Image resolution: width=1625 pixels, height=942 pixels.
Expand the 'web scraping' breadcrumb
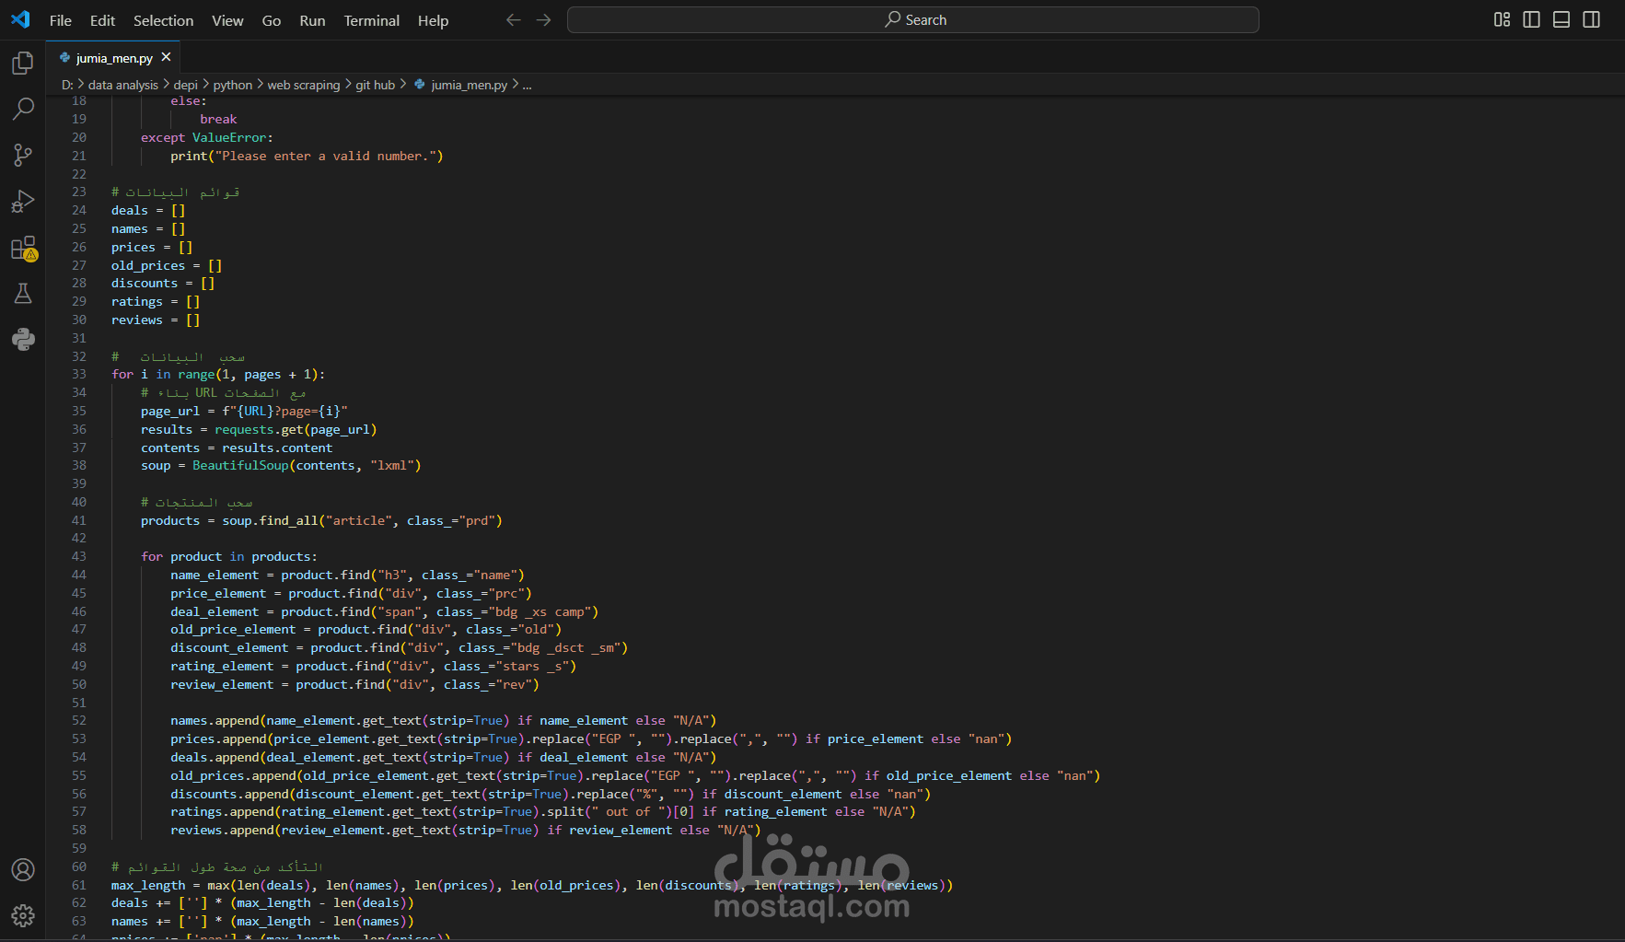pos(304,84)
